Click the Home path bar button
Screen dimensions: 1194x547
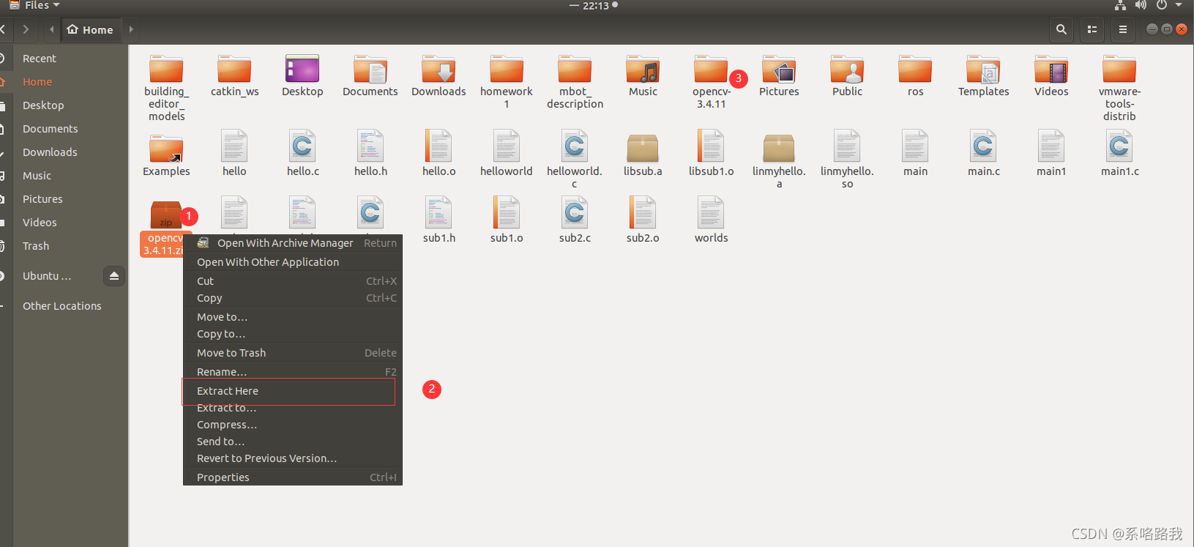[90, 29]
